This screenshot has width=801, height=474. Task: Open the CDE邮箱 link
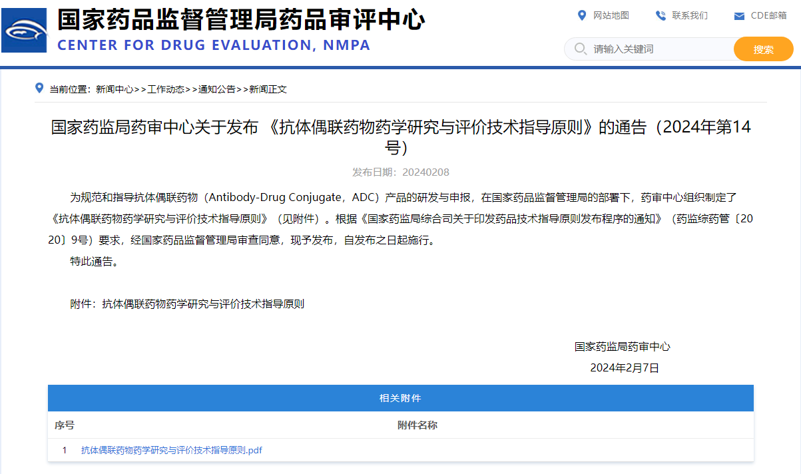tap(768, 15)
